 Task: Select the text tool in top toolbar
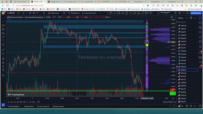point(127,13)
